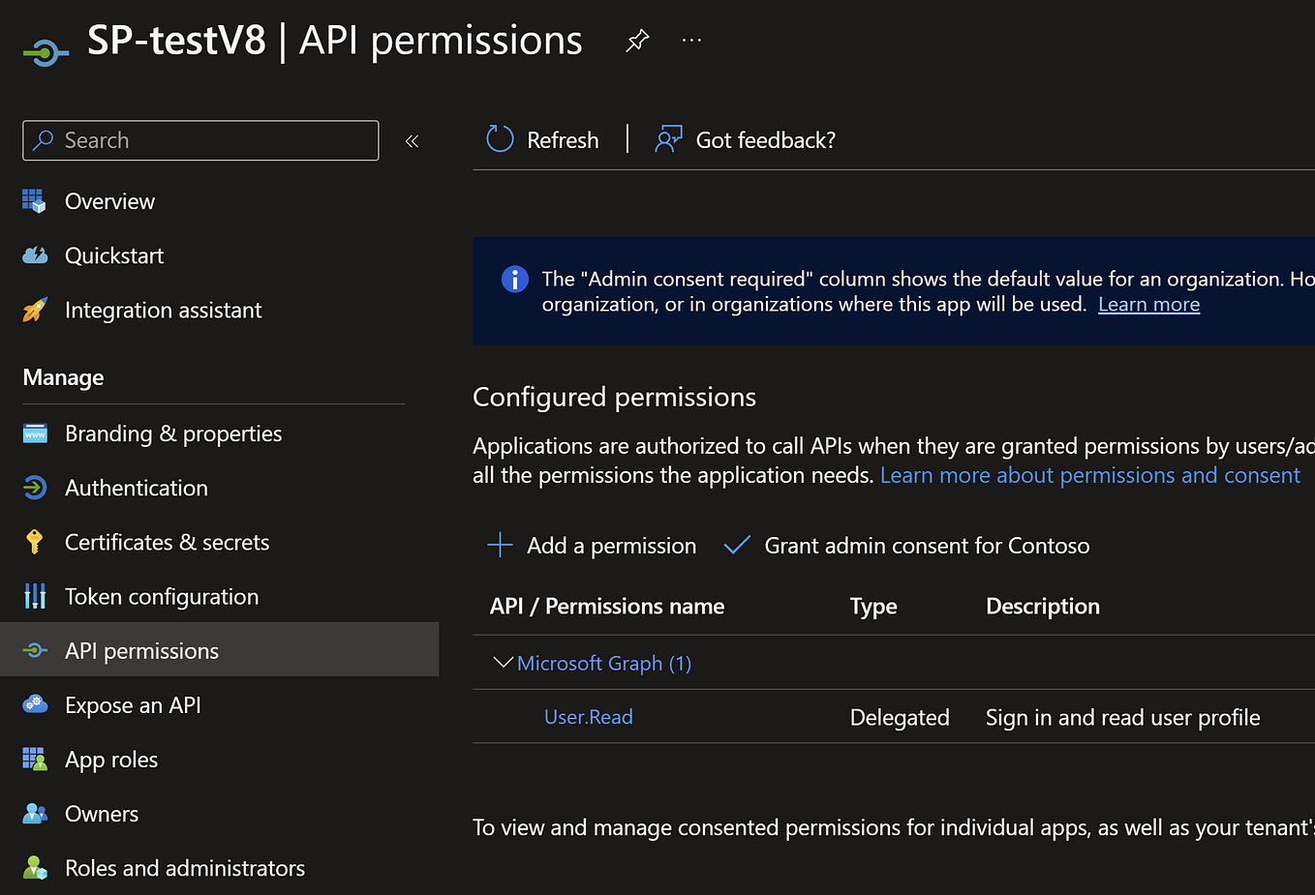Click the pin icon next to page title

pyautogui.click(x=636, y=41)
